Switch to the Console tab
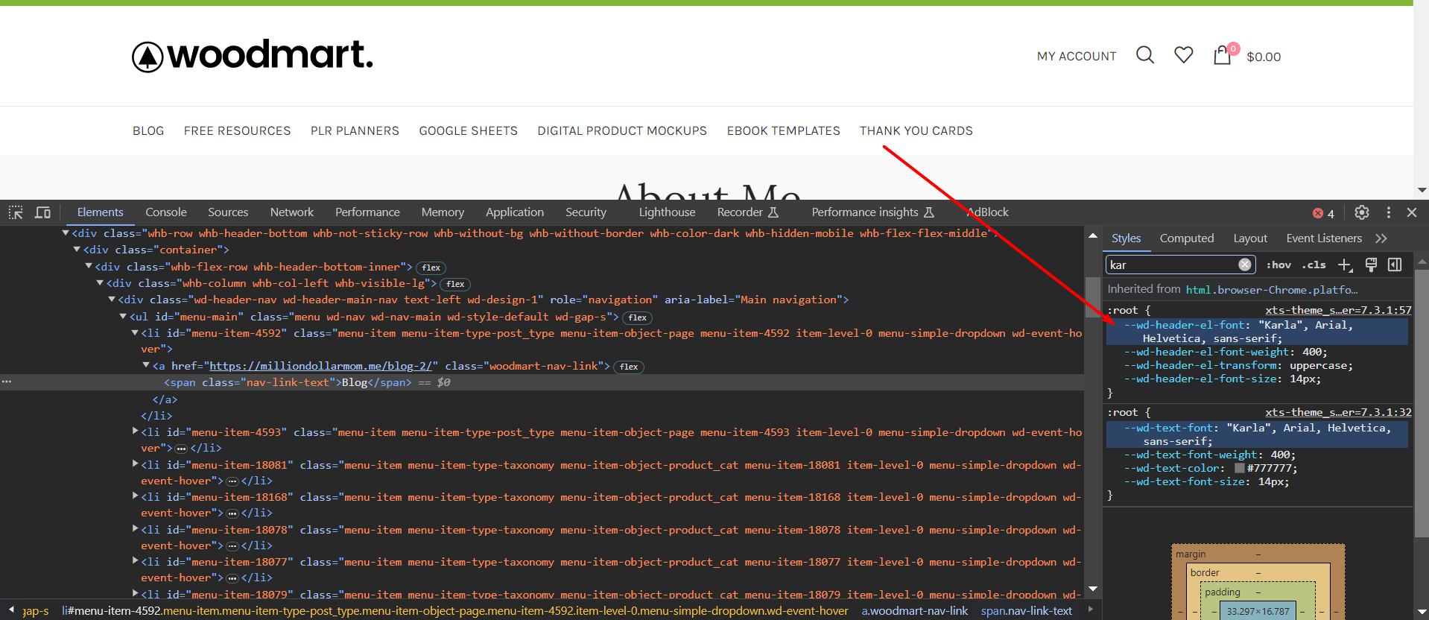1429x620 pixels. [x=166, y=212]
